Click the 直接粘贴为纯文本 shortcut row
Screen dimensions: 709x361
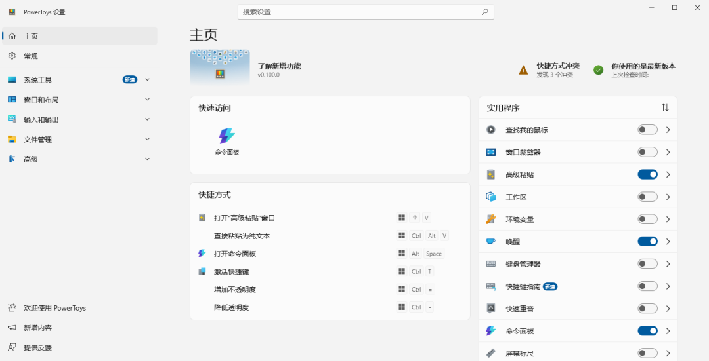330,236
